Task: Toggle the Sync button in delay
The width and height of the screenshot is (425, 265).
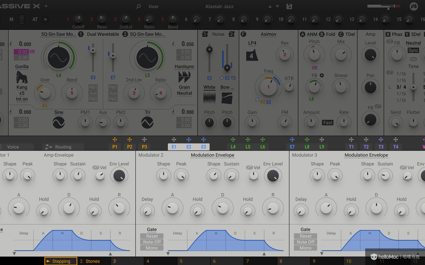Action: point(413,50)
